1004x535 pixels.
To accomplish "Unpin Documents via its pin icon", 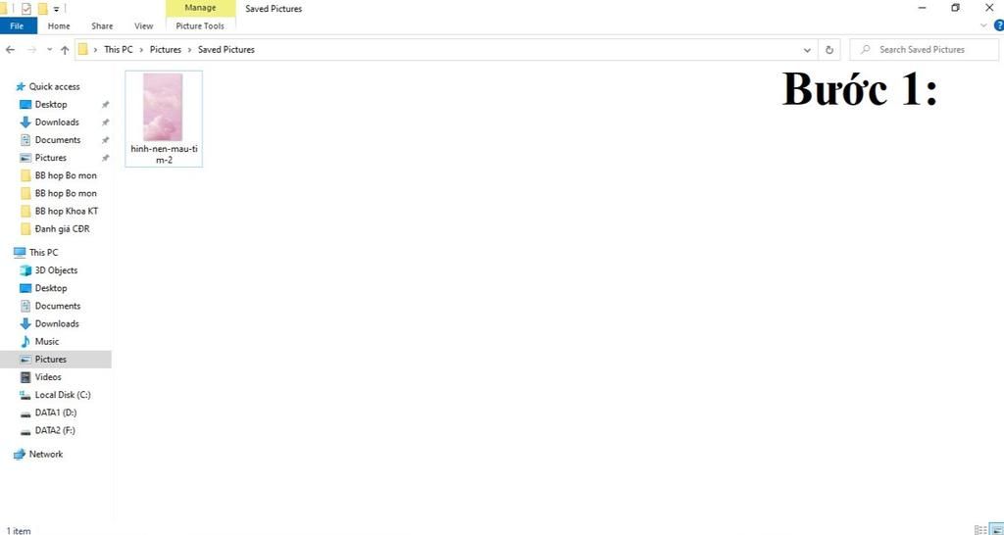I will (106, 139).
